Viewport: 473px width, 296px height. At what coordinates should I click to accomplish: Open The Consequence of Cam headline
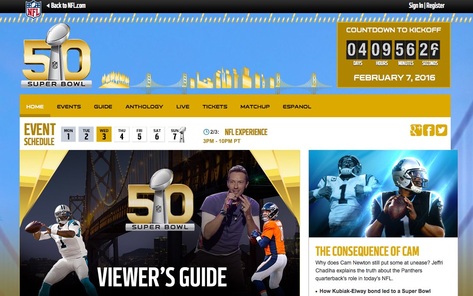367,251
